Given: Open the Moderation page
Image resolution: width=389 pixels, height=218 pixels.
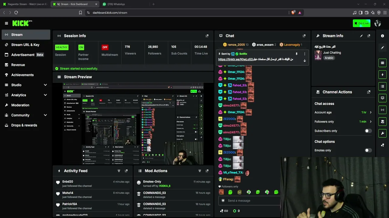Looking at the screenshot, I should point(26,105).
